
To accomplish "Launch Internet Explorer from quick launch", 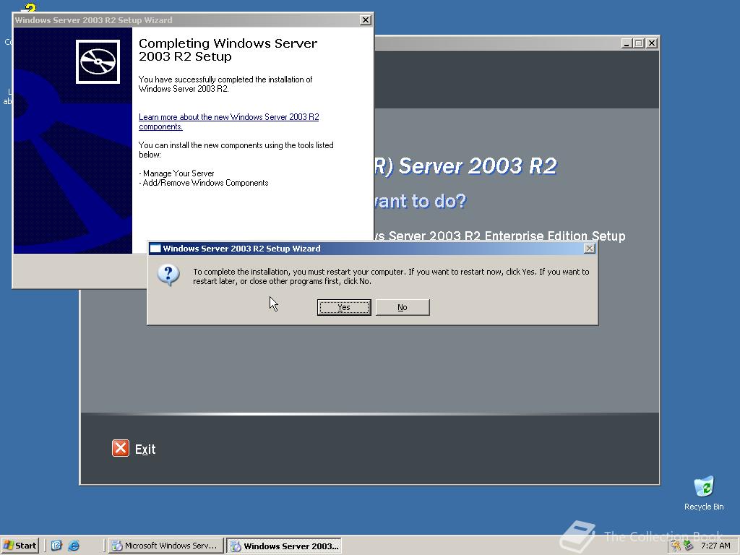I will (x=74, y=546).
